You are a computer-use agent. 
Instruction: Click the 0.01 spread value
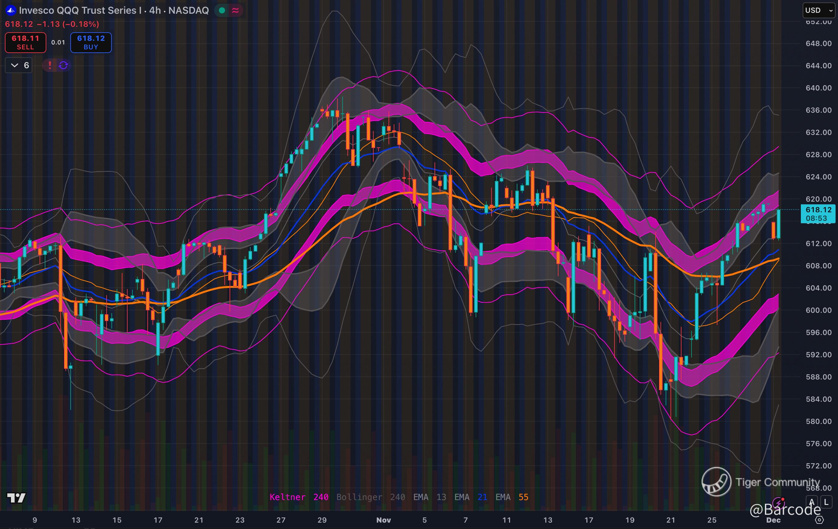[58, 42]
